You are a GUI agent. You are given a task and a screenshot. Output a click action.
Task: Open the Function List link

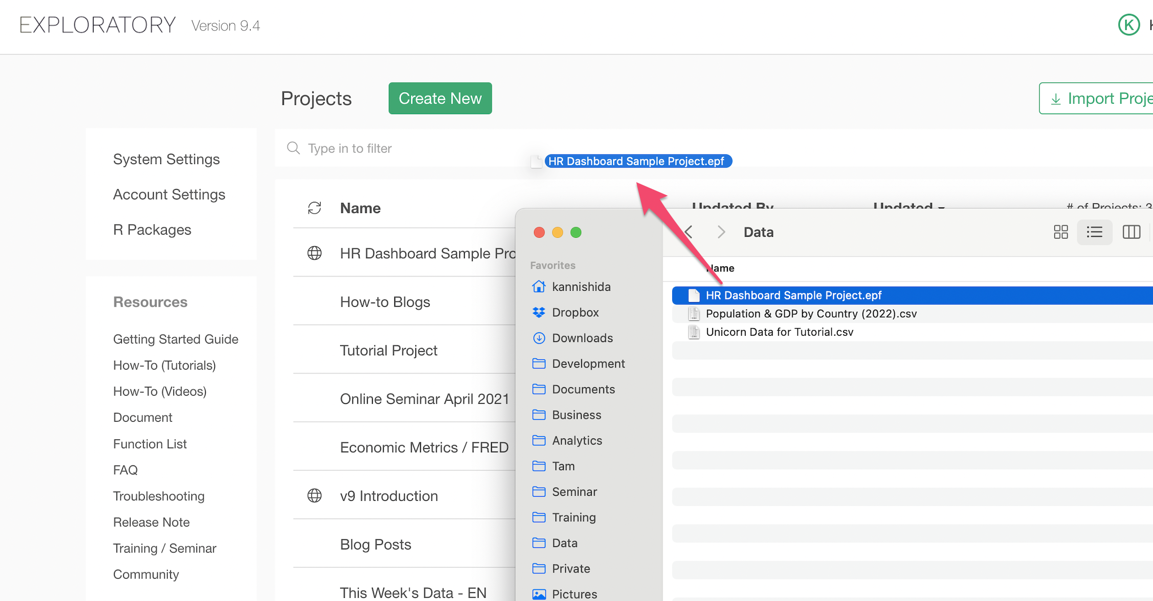click(149, 444)
